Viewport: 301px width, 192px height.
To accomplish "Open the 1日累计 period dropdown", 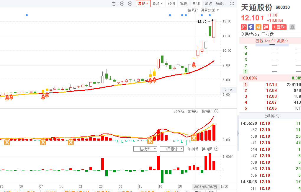I will [172, 149].
